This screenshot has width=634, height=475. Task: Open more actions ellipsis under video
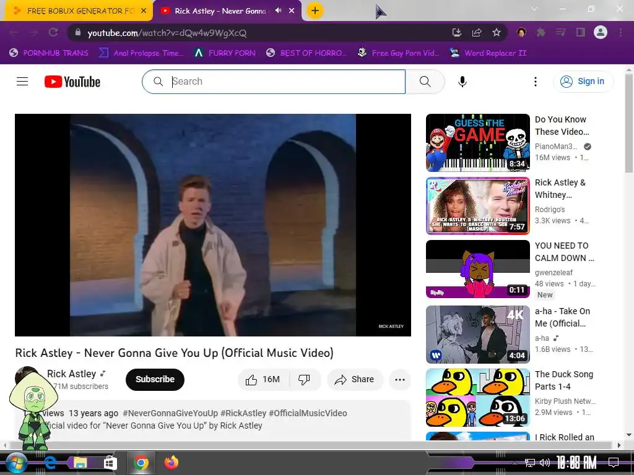coord(400,379)
